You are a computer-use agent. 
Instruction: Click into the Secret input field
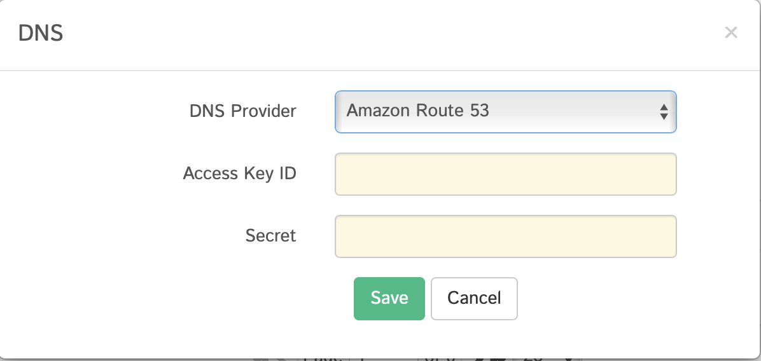tap(505, 236)
